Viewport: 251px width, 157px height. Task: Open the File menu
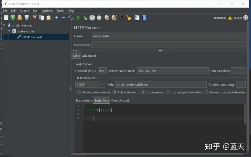[5, 11]
